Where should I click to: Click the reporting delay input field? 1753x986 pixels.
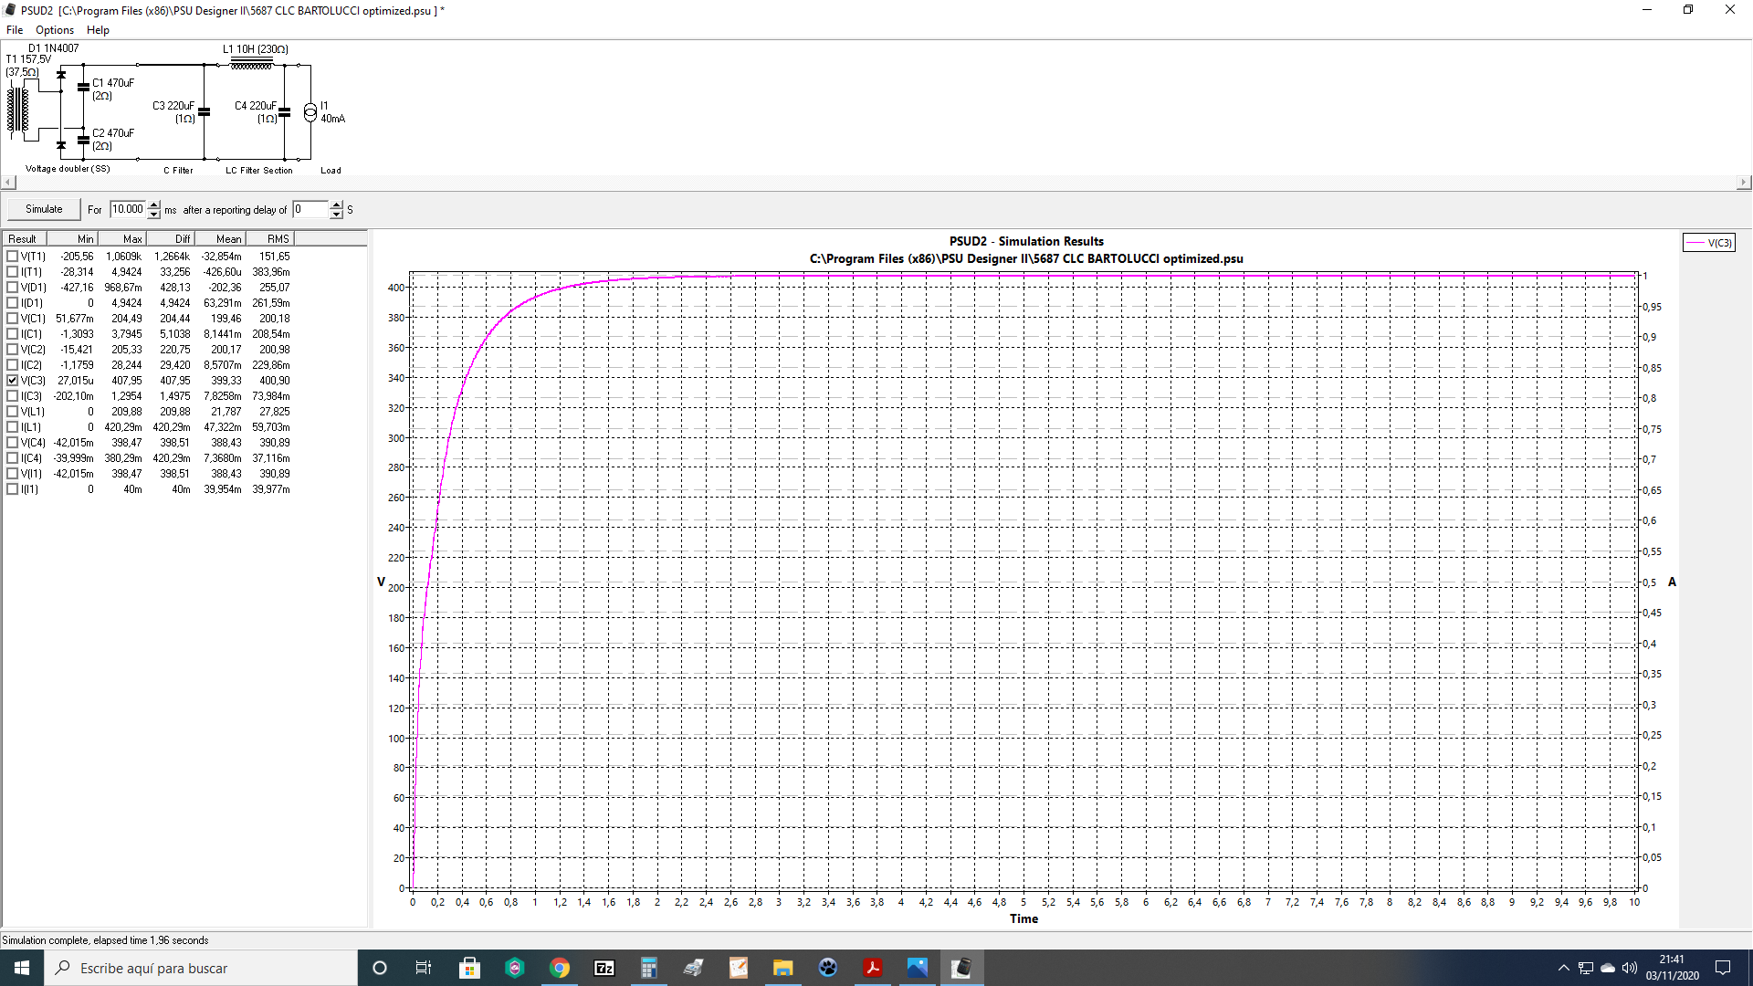point(310,209)
